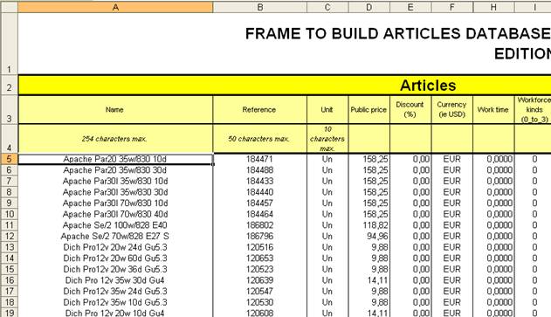
Task: Select public price cell 94,96
Action: click(369, 236)
